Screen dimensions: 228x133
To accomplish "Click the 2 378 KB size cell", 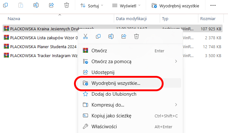I will [213, 38].
